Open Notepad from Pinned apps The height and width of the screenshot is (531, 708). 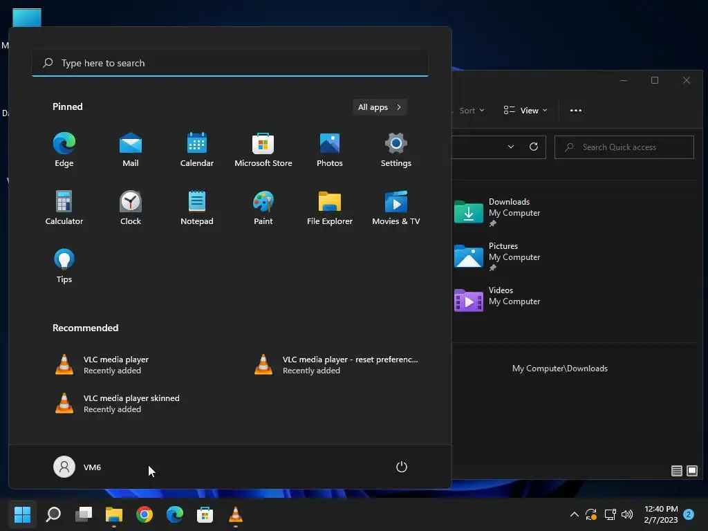[197, 208]
